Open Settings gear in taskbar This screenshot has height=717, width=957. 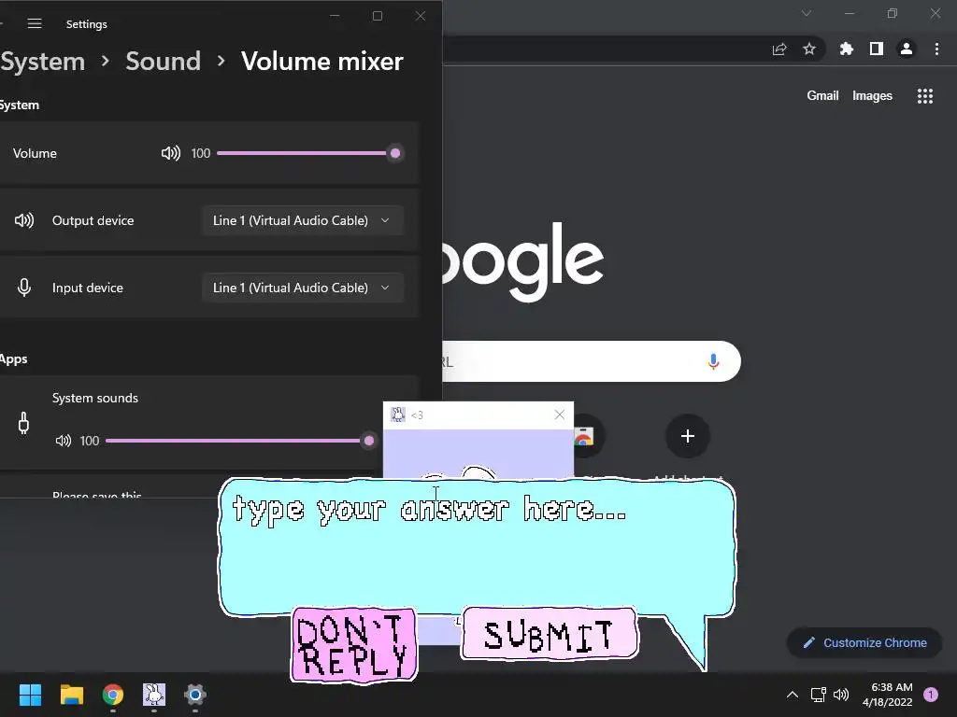pos(195,695)
